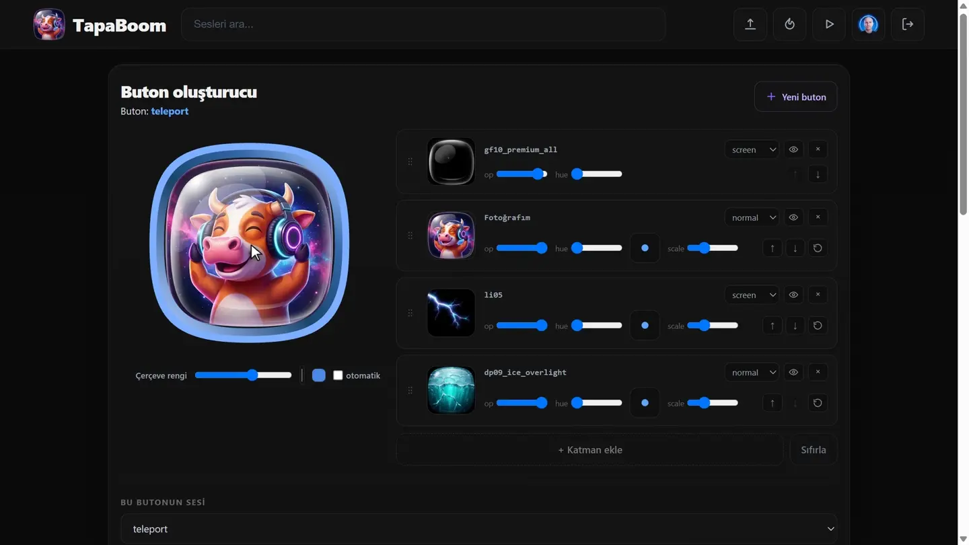Open the user profile avatar
Viewport: 969px width, 545px height.
tap(868, 24)
